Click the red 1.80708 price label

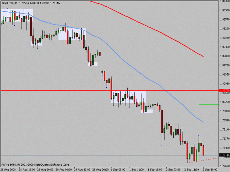224,91
